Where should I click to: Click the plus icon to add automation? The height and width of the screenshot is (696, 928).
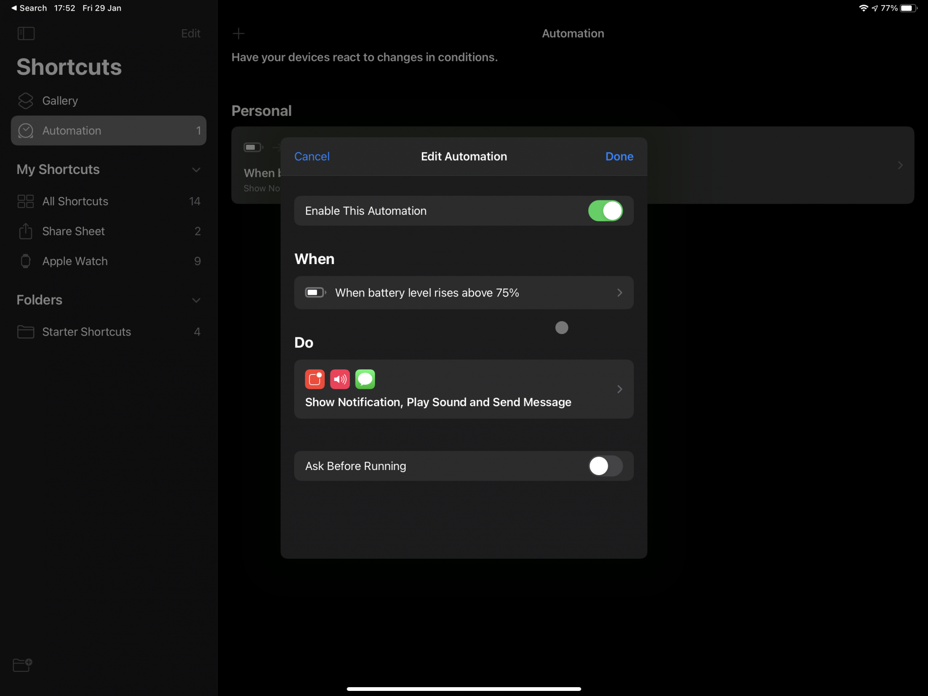[x=238, y=33]
